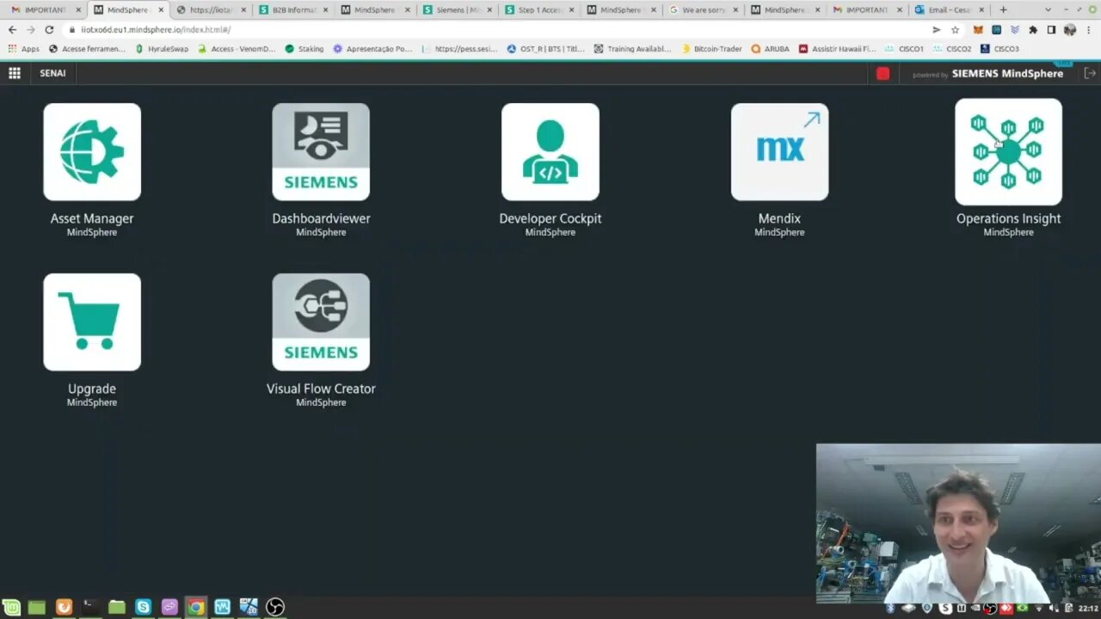Launch the Dashboardviewer Siemens app
Image resolution: width=1101 pixels, height=619 pixels.
(x=321, y=152)
